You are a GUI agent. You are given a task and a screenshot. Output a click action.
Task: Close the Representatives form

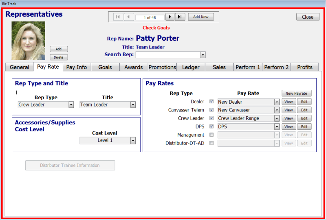click(x=308, y=17)
